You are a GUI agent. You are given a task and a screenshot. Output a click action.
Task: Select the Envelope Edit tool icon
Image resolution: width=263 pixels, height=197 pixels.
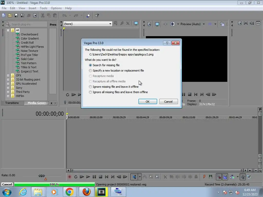click(x=145, y=177)
